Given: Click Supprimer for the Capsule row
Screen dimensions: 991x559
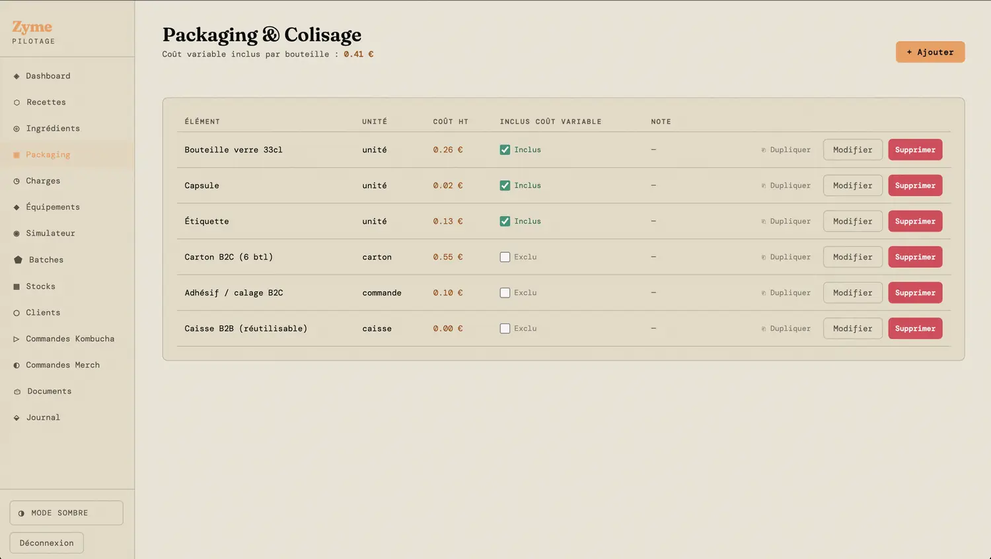Looking at the screenshot, I should (x=915, y=185).
